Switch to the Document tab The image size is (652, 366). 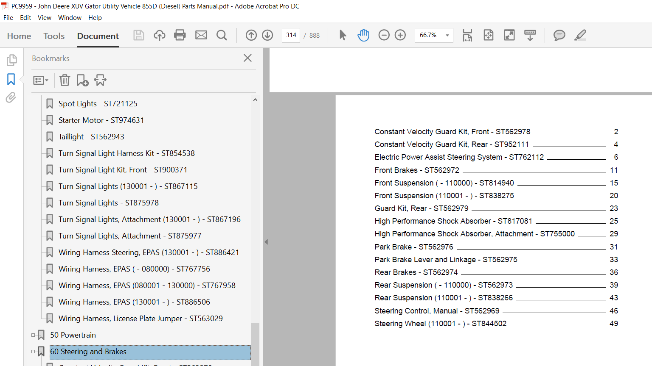click(x=98, y=36)
